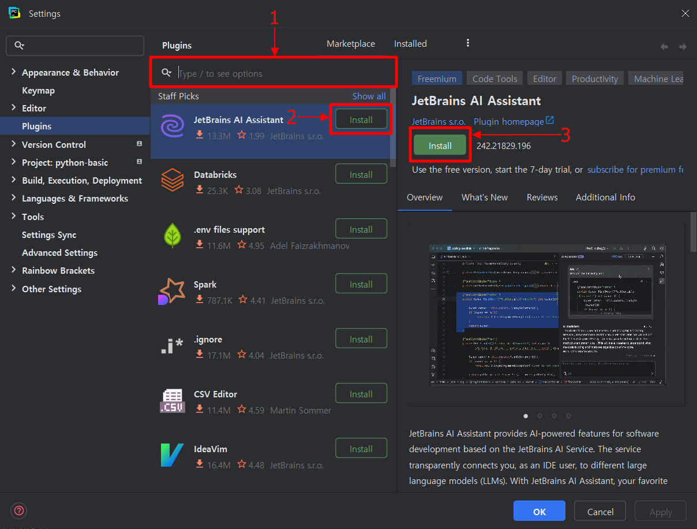Install JetBrains AI Assistant from the list
The height and width of the screenshot is (529, 697).
tap(361, 120)
